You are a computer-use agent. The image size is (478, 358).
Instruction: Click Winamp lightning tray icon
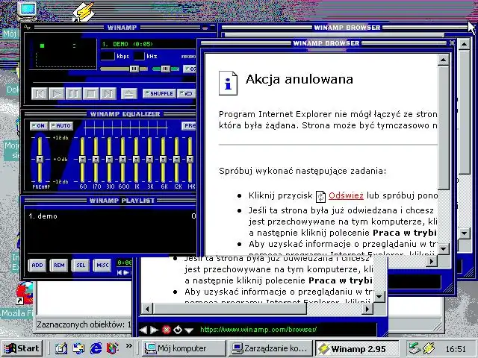click(x=429, y=348)
